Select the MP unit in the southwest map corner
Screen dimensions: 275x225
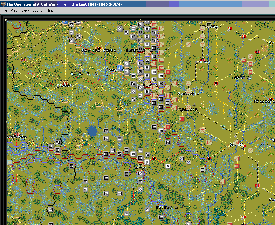pos(51,209)
